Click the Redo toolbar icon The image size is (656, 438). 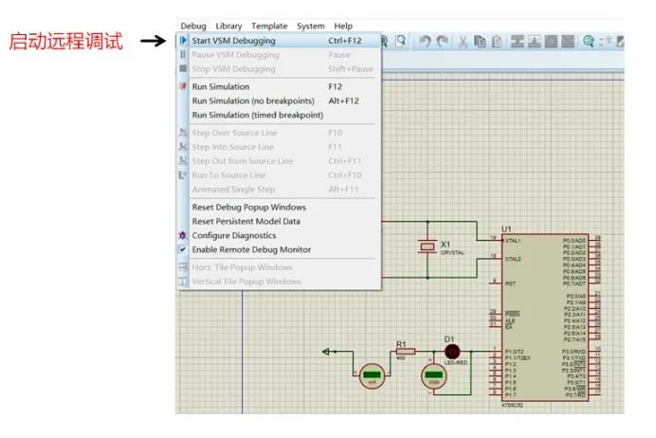[442, 41]
